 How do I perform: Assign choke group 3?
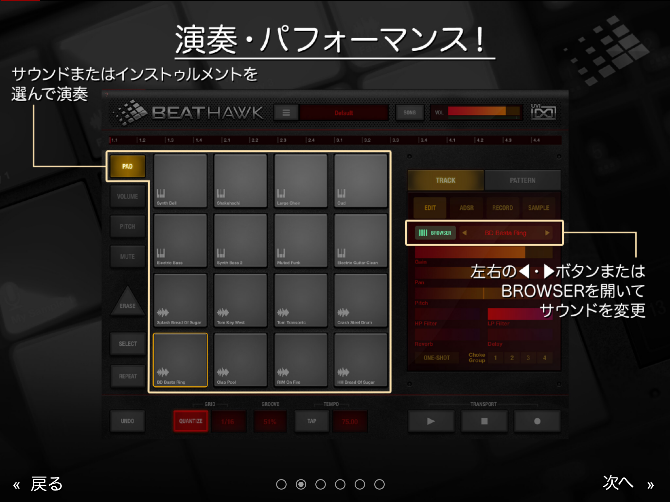pos(528,358)
